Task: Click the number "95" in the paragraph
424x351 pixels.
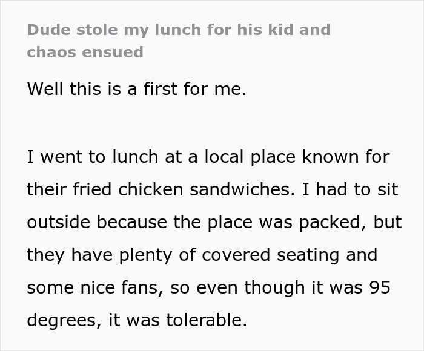Action: click(379, 287)
